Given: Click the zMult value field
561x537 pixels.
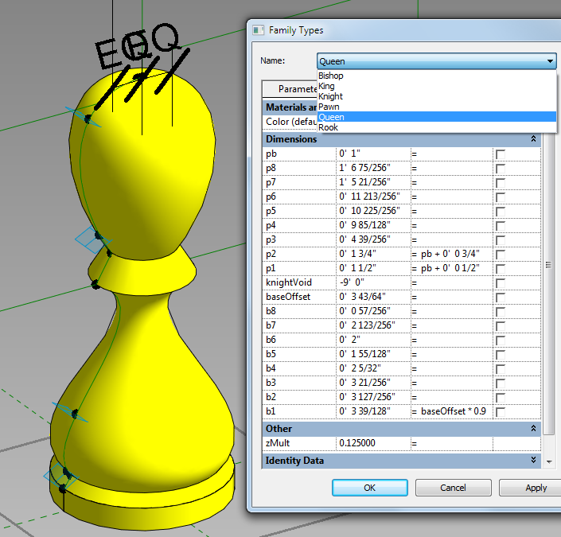Looking at the screenshot, I should pyautogui.click(x=373, y=443).
